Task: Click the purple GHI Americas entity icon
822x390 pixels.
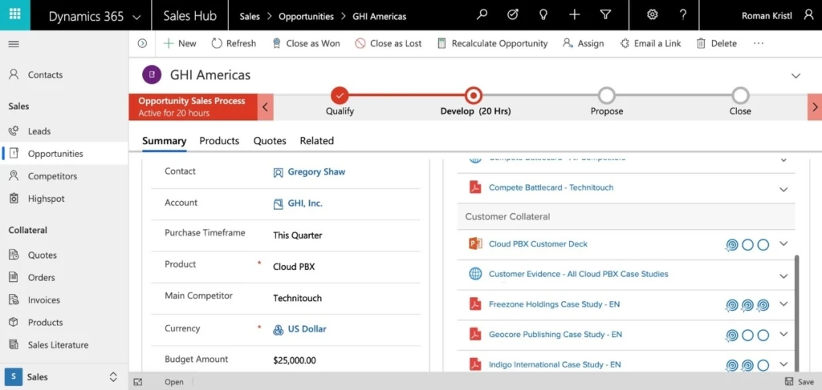Action: [152, 74]
